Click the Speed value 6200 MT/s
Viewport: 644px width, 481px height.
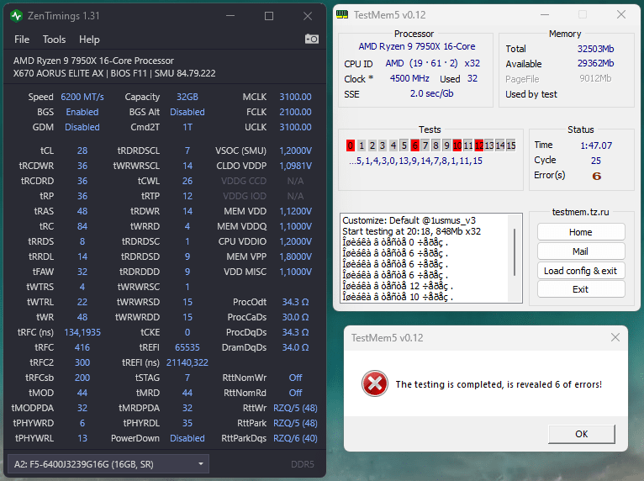pos(82,97)
